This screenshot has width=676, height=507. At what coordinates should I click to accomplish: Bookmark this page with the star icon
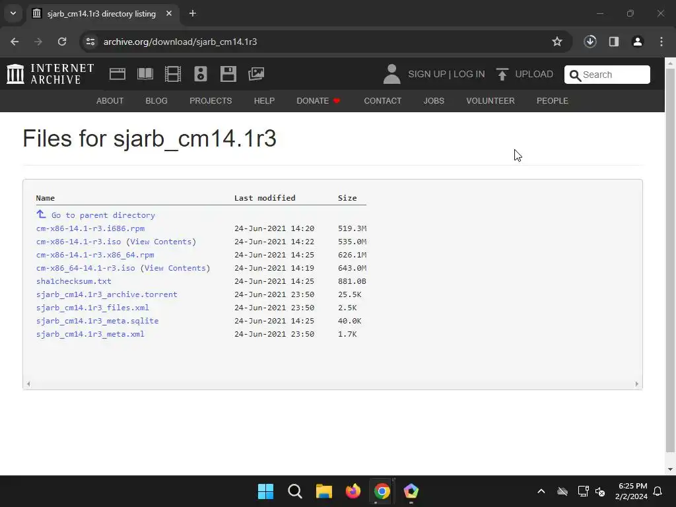557,42
